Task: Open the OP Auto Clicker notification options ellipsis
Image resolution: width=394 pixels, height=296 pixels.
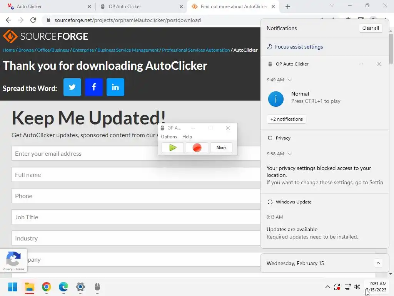Action: pos(361,64)
